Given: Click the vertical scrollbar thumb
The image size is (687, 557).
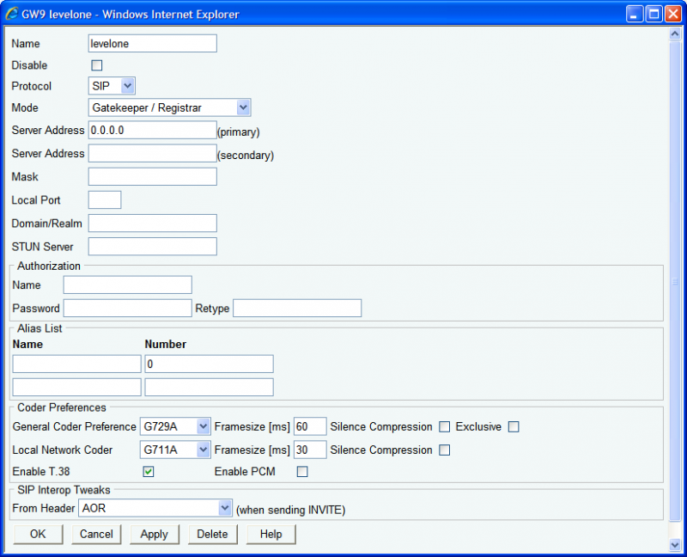Looking at the screenshot, I should click(675, 281).
